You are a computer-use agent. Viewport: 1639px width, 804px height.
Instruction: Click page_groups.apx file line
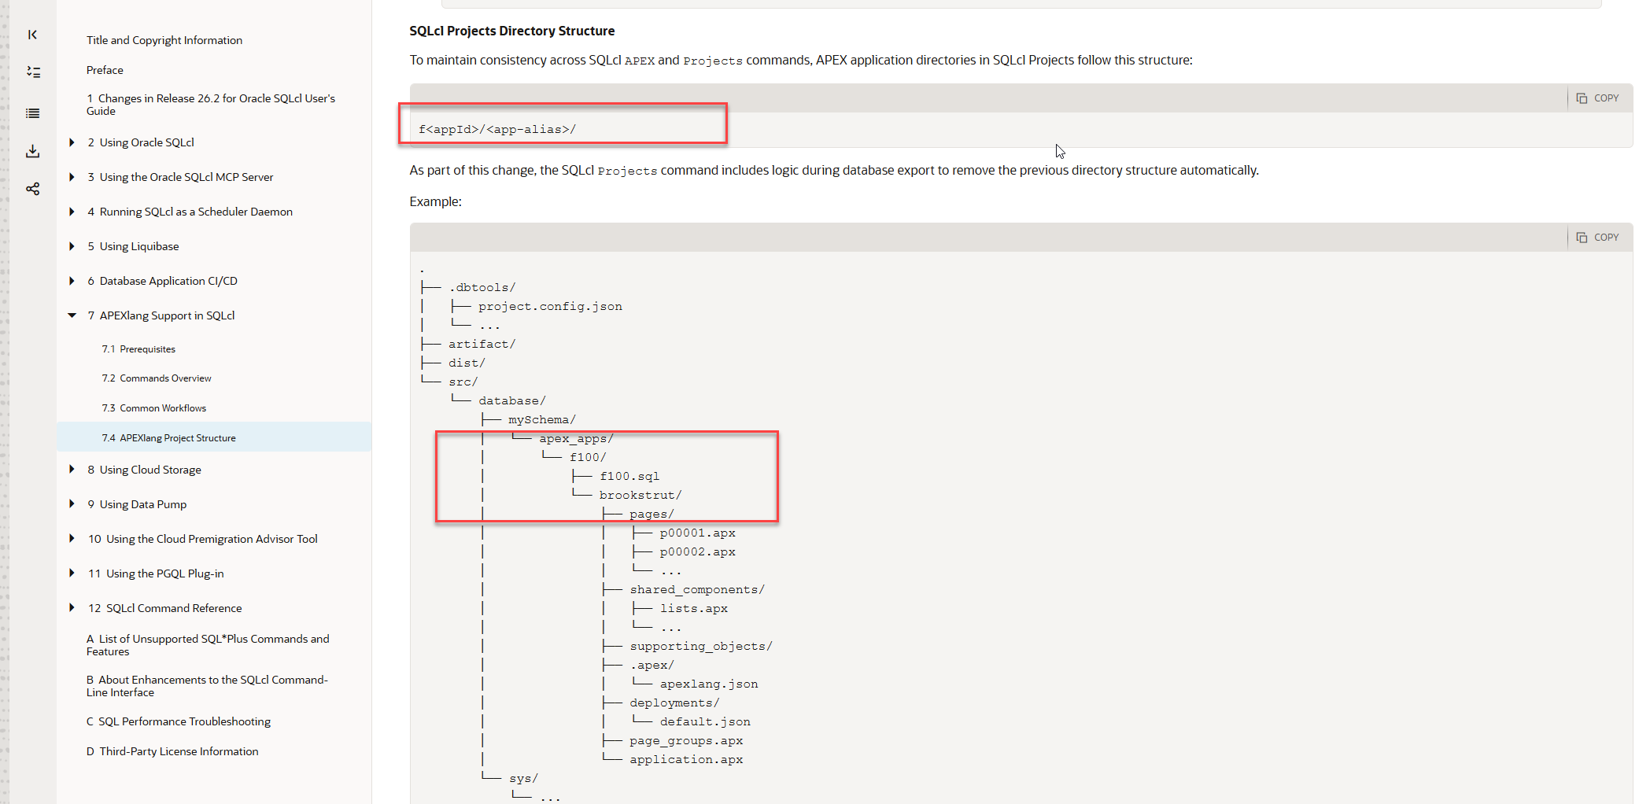pos(686,740)
